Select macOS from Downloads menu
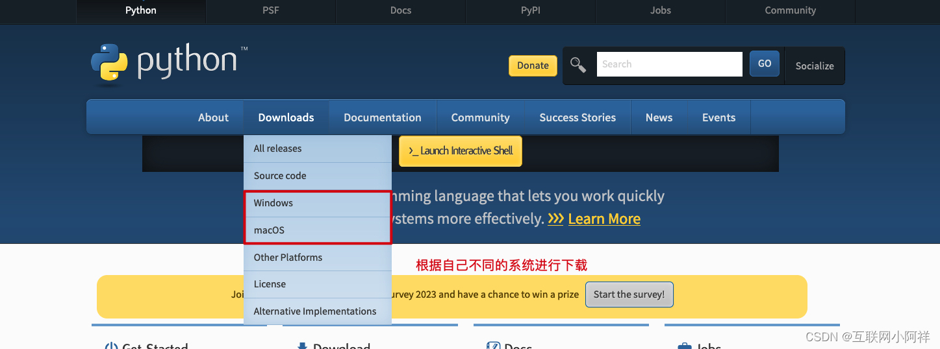 click(x=318, y=230)
